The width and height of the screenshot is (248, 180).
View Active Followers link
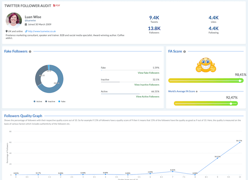[148, 97]
